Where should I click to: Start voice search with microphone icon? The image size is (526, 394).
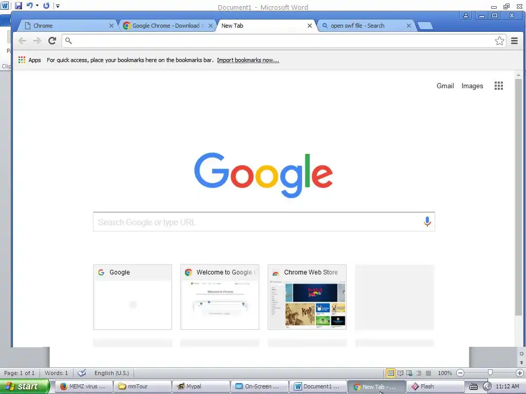pos(427,222)
